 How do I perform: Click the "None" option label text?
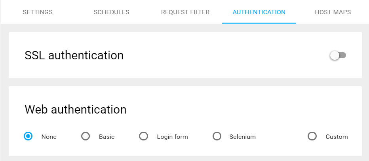49,137
